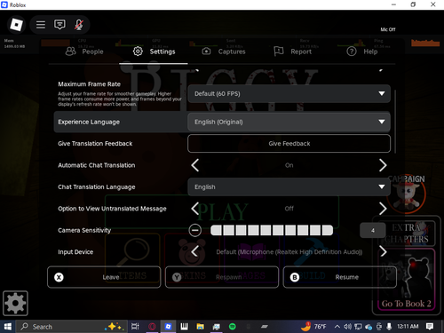Click the network tray icon
The height and width of the screenshot is (333, 444).
[358, 327]
